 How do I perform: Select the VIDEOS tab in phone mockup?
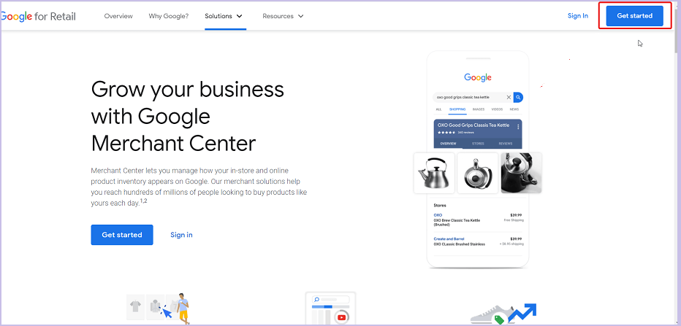497,109
